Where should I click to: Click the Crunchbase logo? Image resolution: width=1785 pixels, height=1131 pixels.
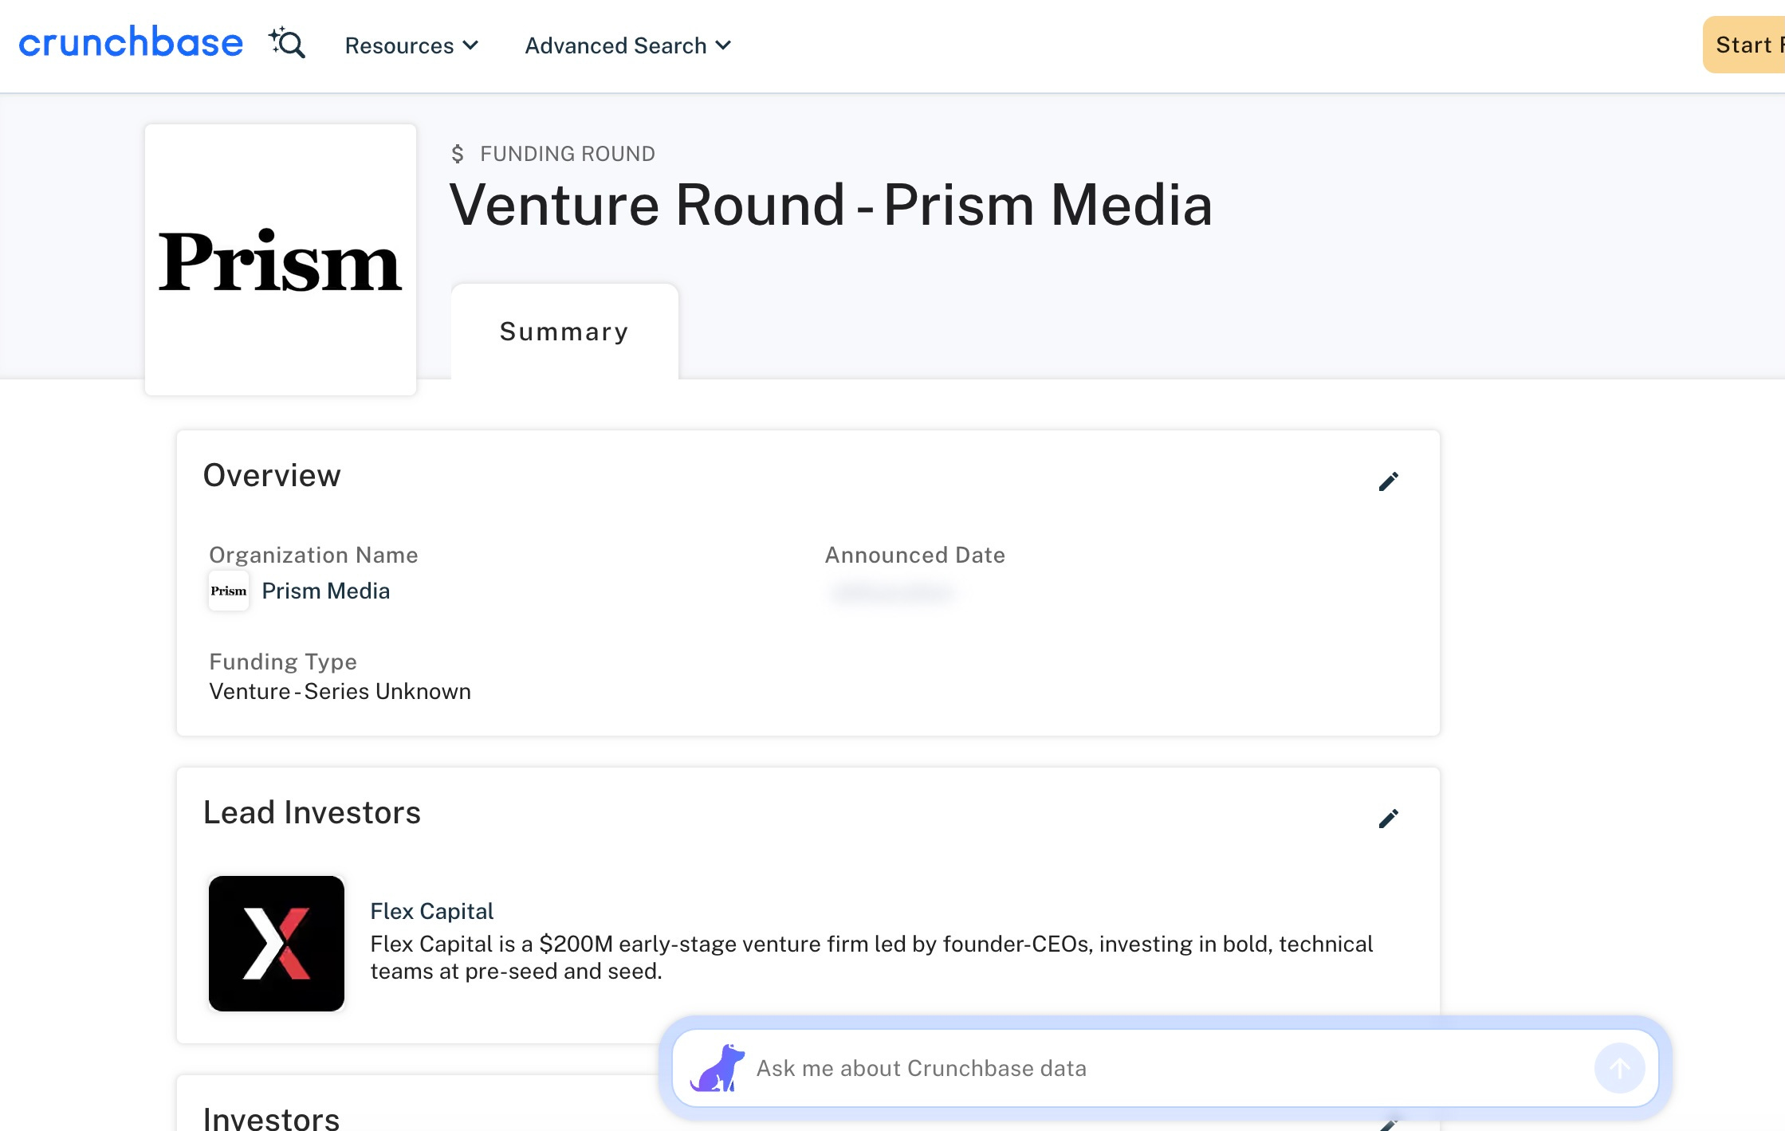pyautogui.click(x=131, y=42)
